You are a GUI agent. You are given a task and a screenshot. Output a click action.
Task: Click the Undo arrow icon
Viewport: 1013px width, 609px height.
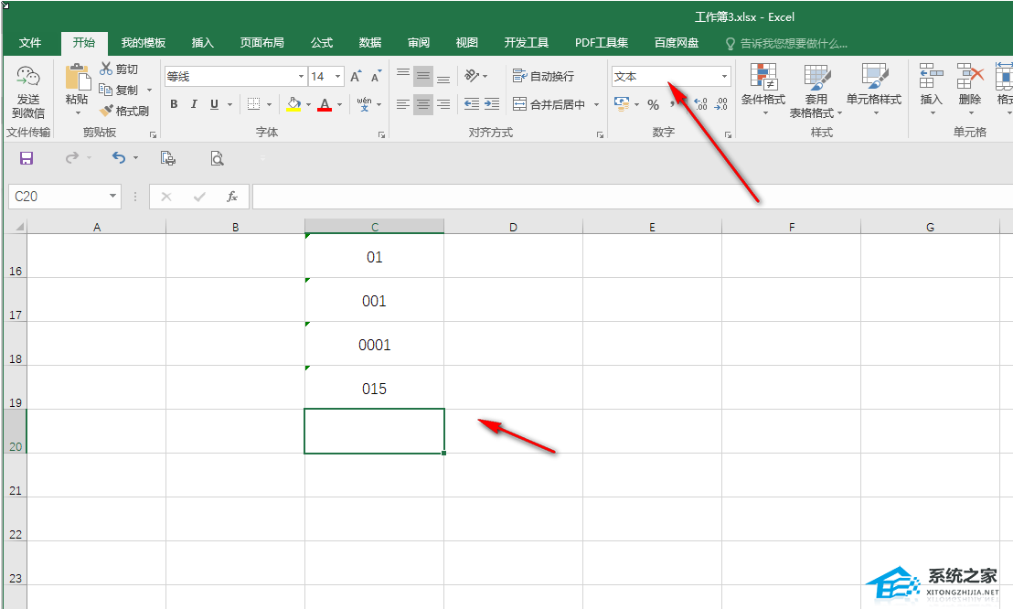(x=118, y=158)
